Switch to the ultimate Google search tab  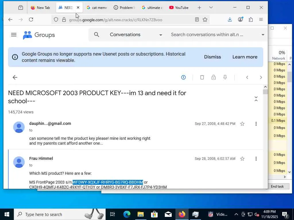[152, 8]
